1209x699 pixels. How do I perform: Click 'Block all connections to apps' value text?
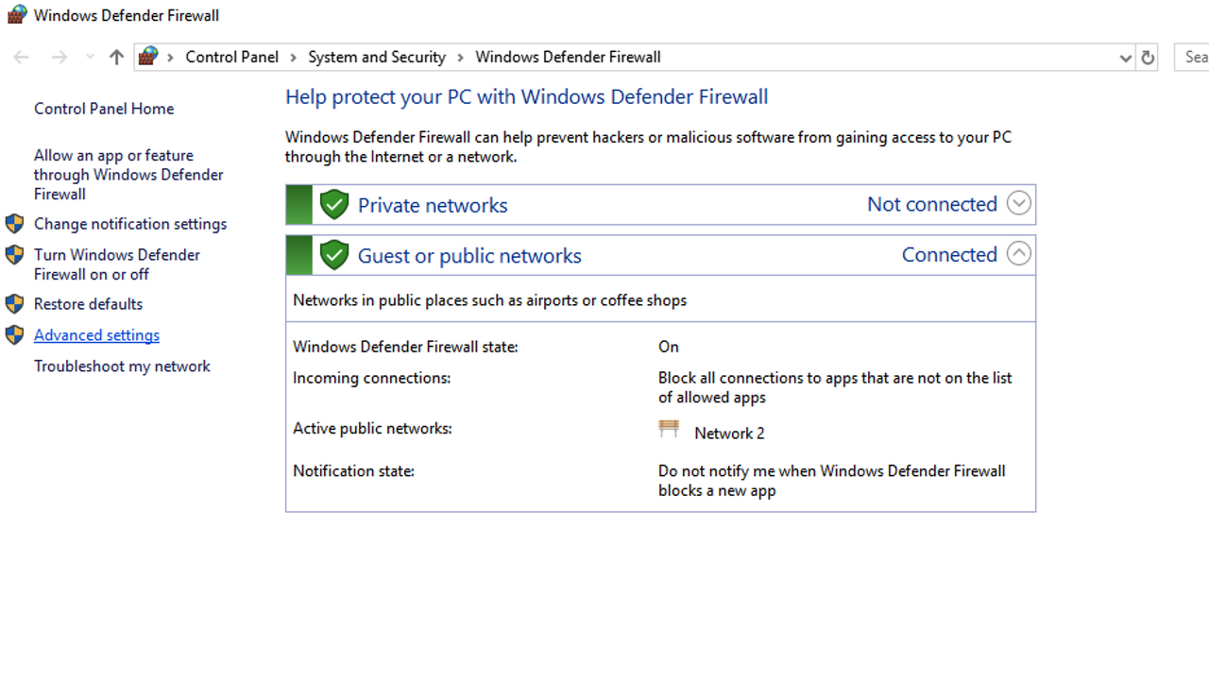pyautogui.click(x=835, y=387)
